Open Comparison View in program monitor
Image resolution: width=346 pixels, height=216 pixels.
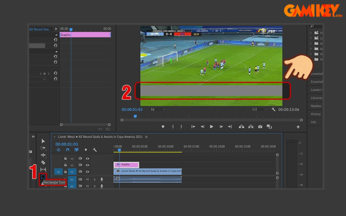pos(269,127)
